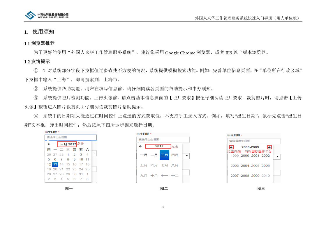Select day 18 in the March calendar
Screen dimensions: 326x230
(x=87, y=164)
